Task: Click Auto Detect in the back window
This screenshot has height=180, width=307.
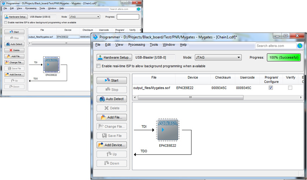Action: pos(14,44)
